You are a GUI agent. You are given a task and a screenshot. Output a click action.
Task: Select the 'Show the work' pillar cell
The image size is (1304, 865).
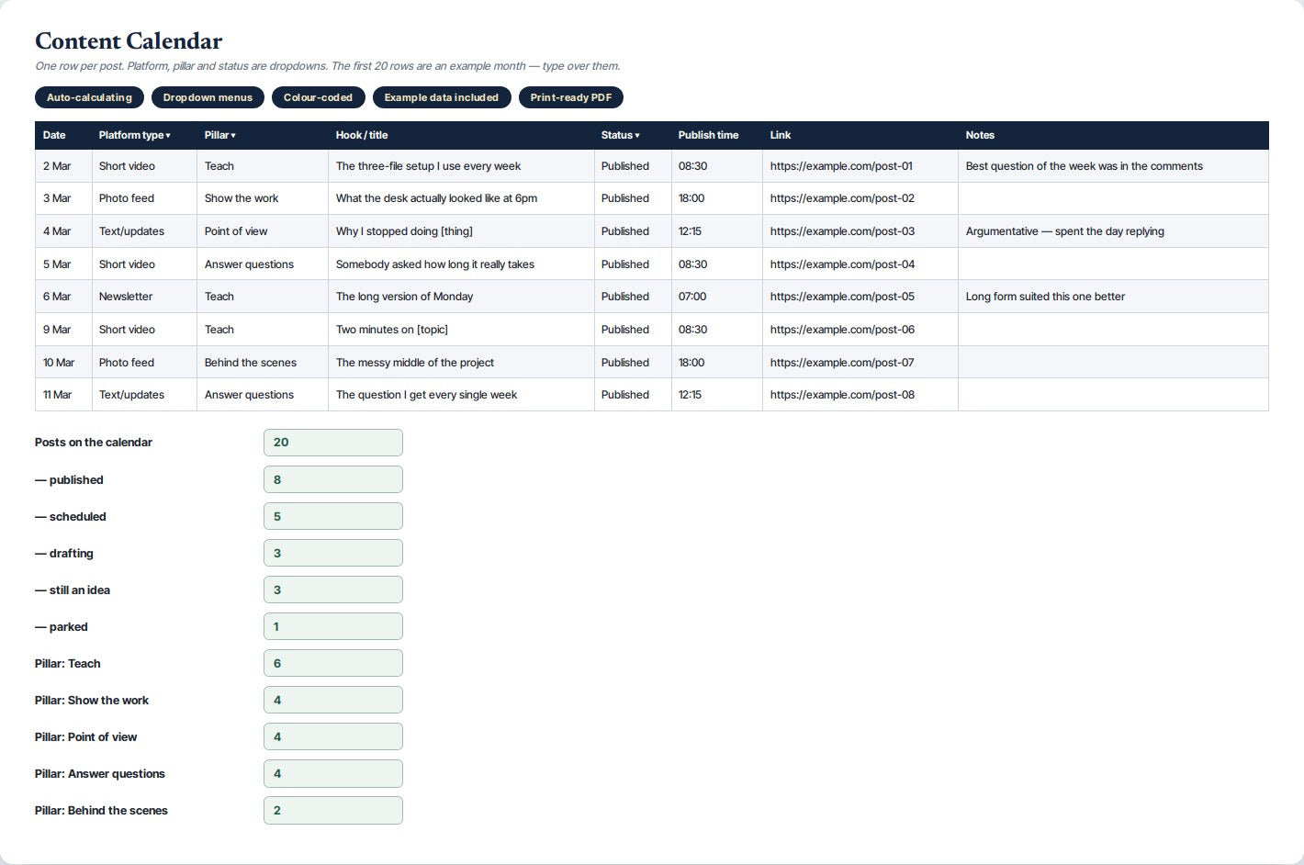[263, 198]
